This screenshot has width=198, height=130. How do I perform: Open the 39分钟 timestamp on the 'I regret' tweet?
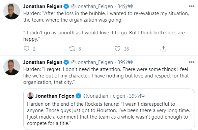tap(125, 62)
